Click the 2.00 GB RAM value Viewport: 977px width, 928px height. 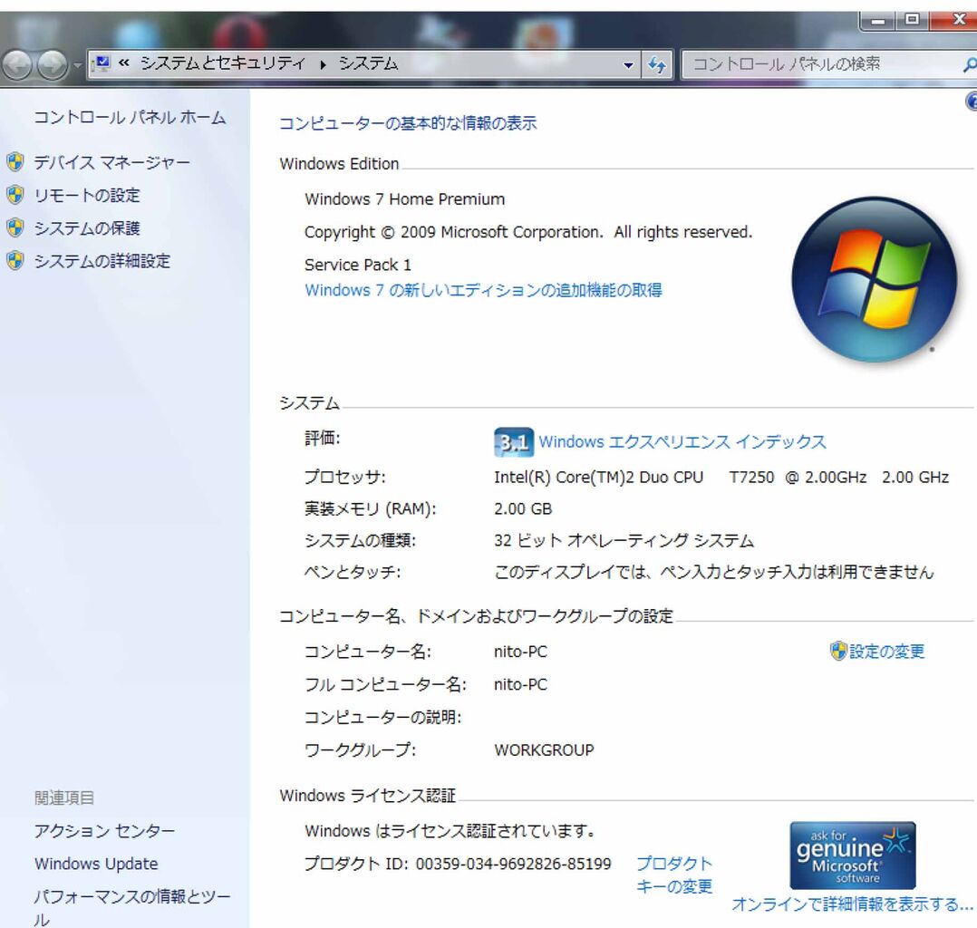click(x=523, y=509)
